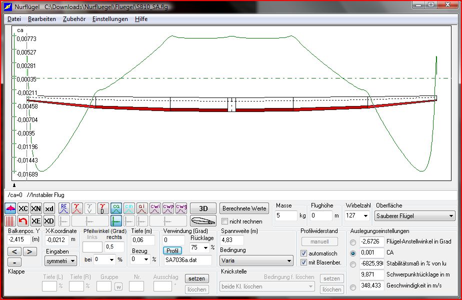Enable the 'nicht rechnen' checkbox
This screenshot has width=462, height=300.
pyautogui.click(x=225, y=221)
